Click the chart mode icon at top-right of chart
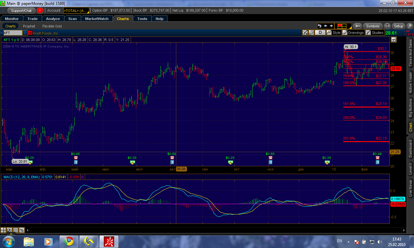 (x=394, y=40)
